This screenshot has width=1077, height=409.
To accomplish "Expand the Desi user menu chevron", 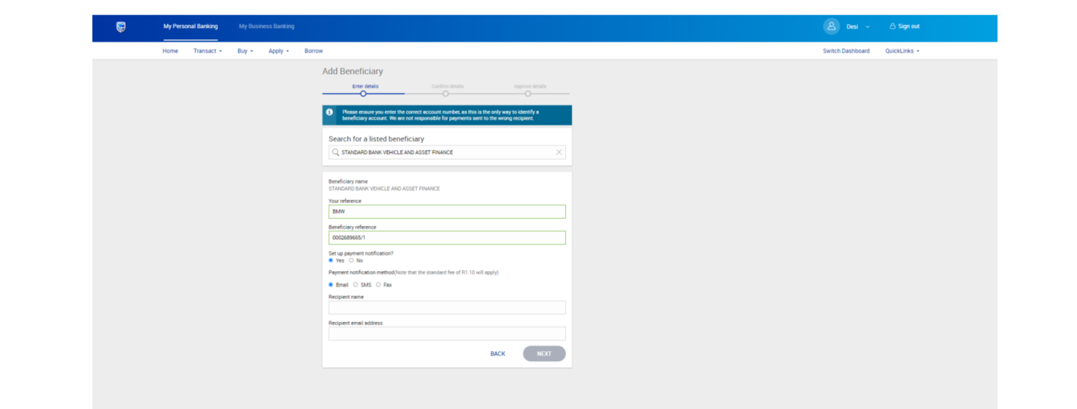I will pyautogui.click(x=867, y=27).
